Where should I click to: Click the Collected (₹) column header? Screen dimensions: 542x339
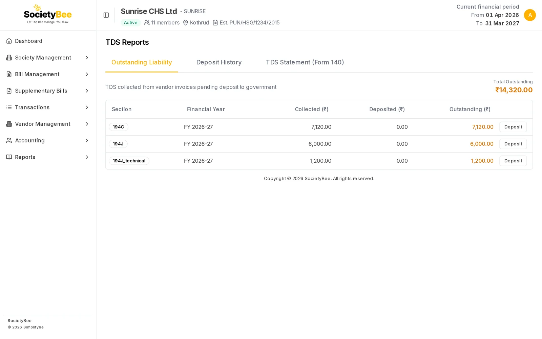point(312,109)
